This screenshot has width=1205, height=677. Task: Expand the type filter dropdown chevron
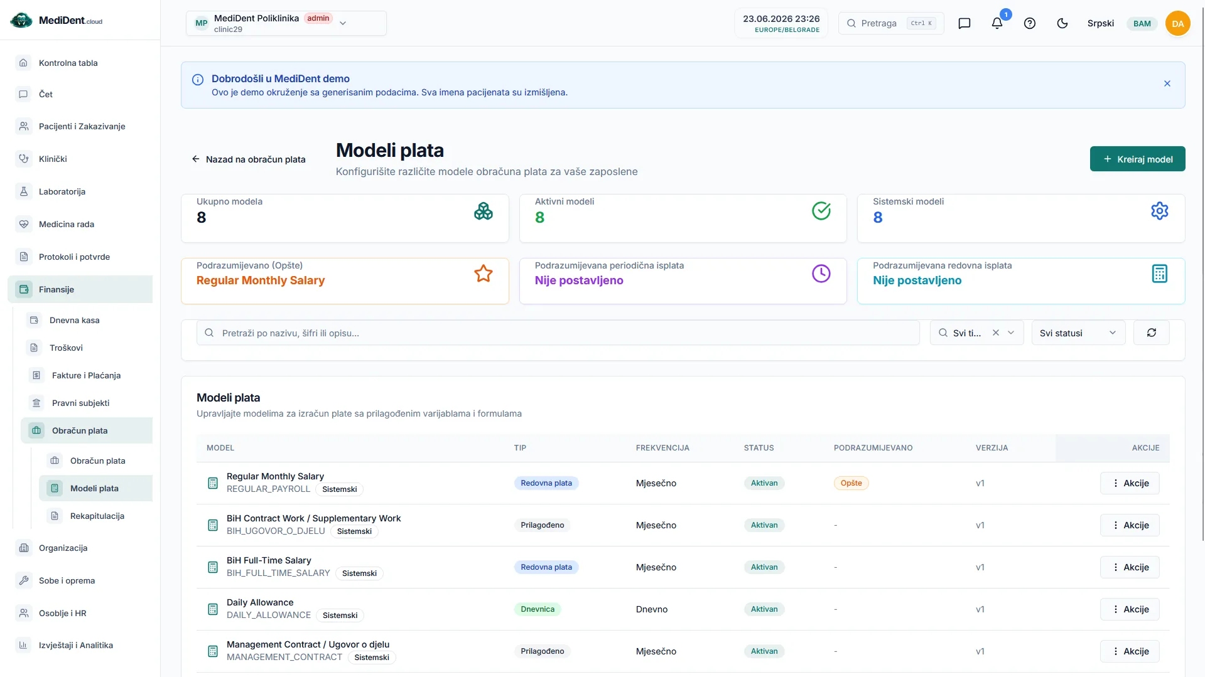(1011, 333)
